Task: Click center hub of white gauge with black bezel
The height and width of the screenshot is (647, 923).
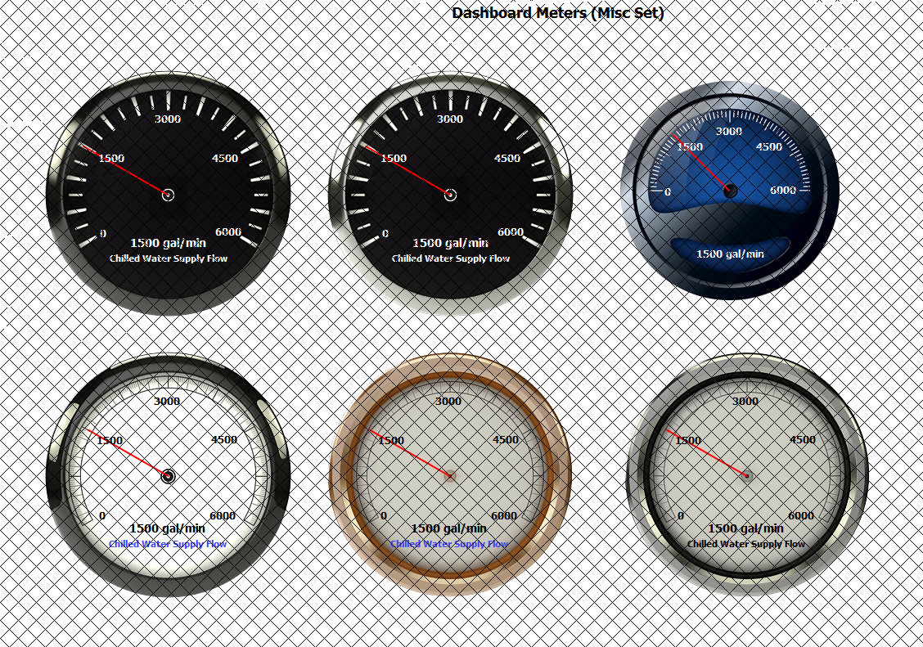Action: [169, 475]
